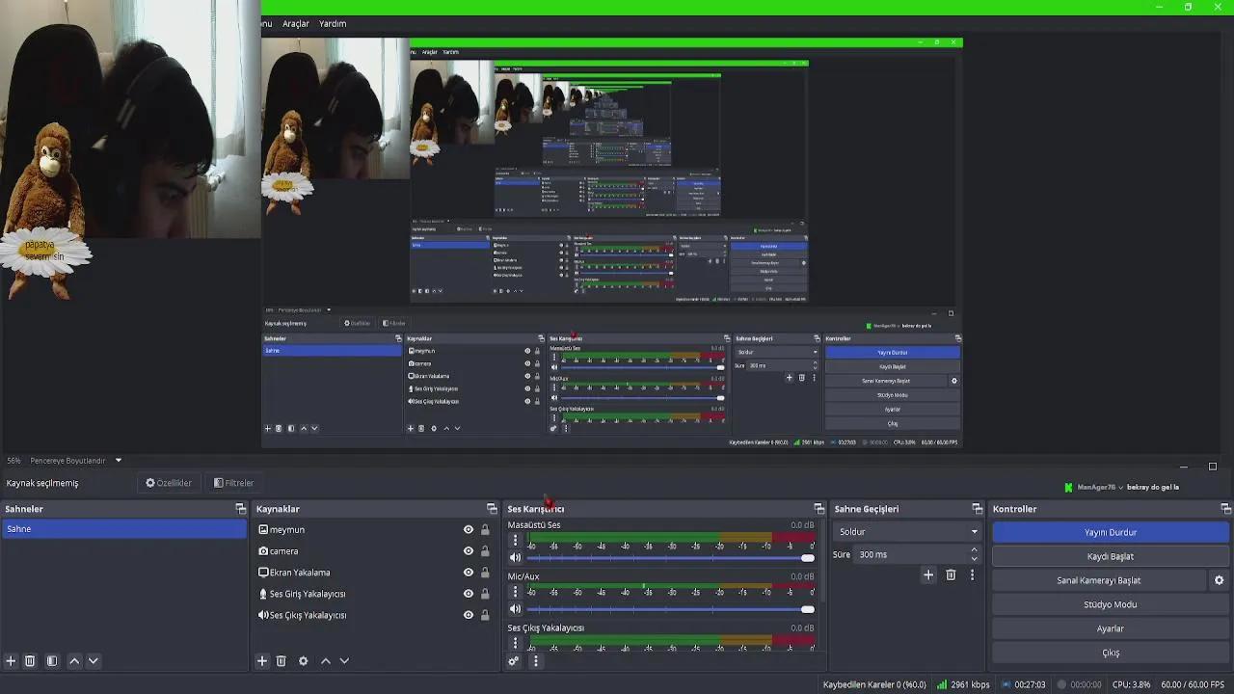Start recording with Kaydı Başlat
The width and height of the screenshot is (1234, 694).
coord(1110,555)
